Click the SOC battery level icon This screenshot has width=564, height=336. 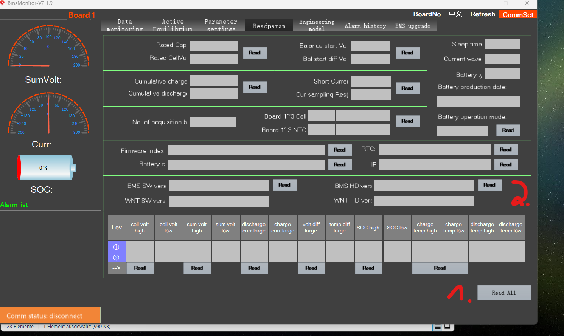[47, 168]
